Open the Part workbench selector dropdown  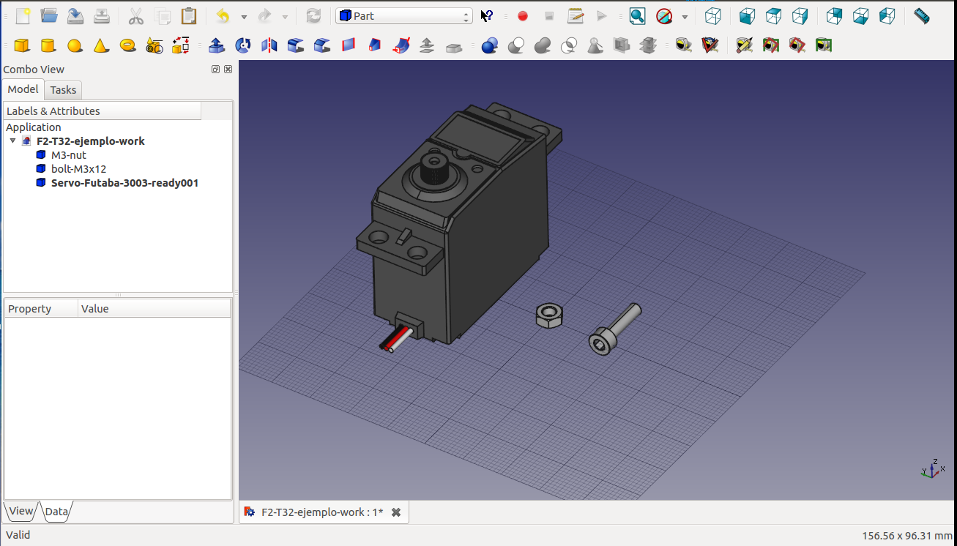click(x=403, y=16)
